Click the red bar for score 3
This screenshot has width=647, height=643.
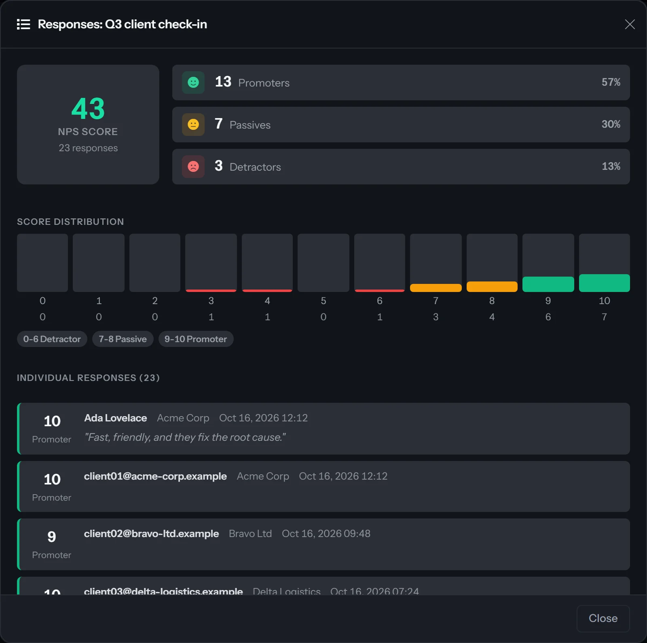[211, 290]
